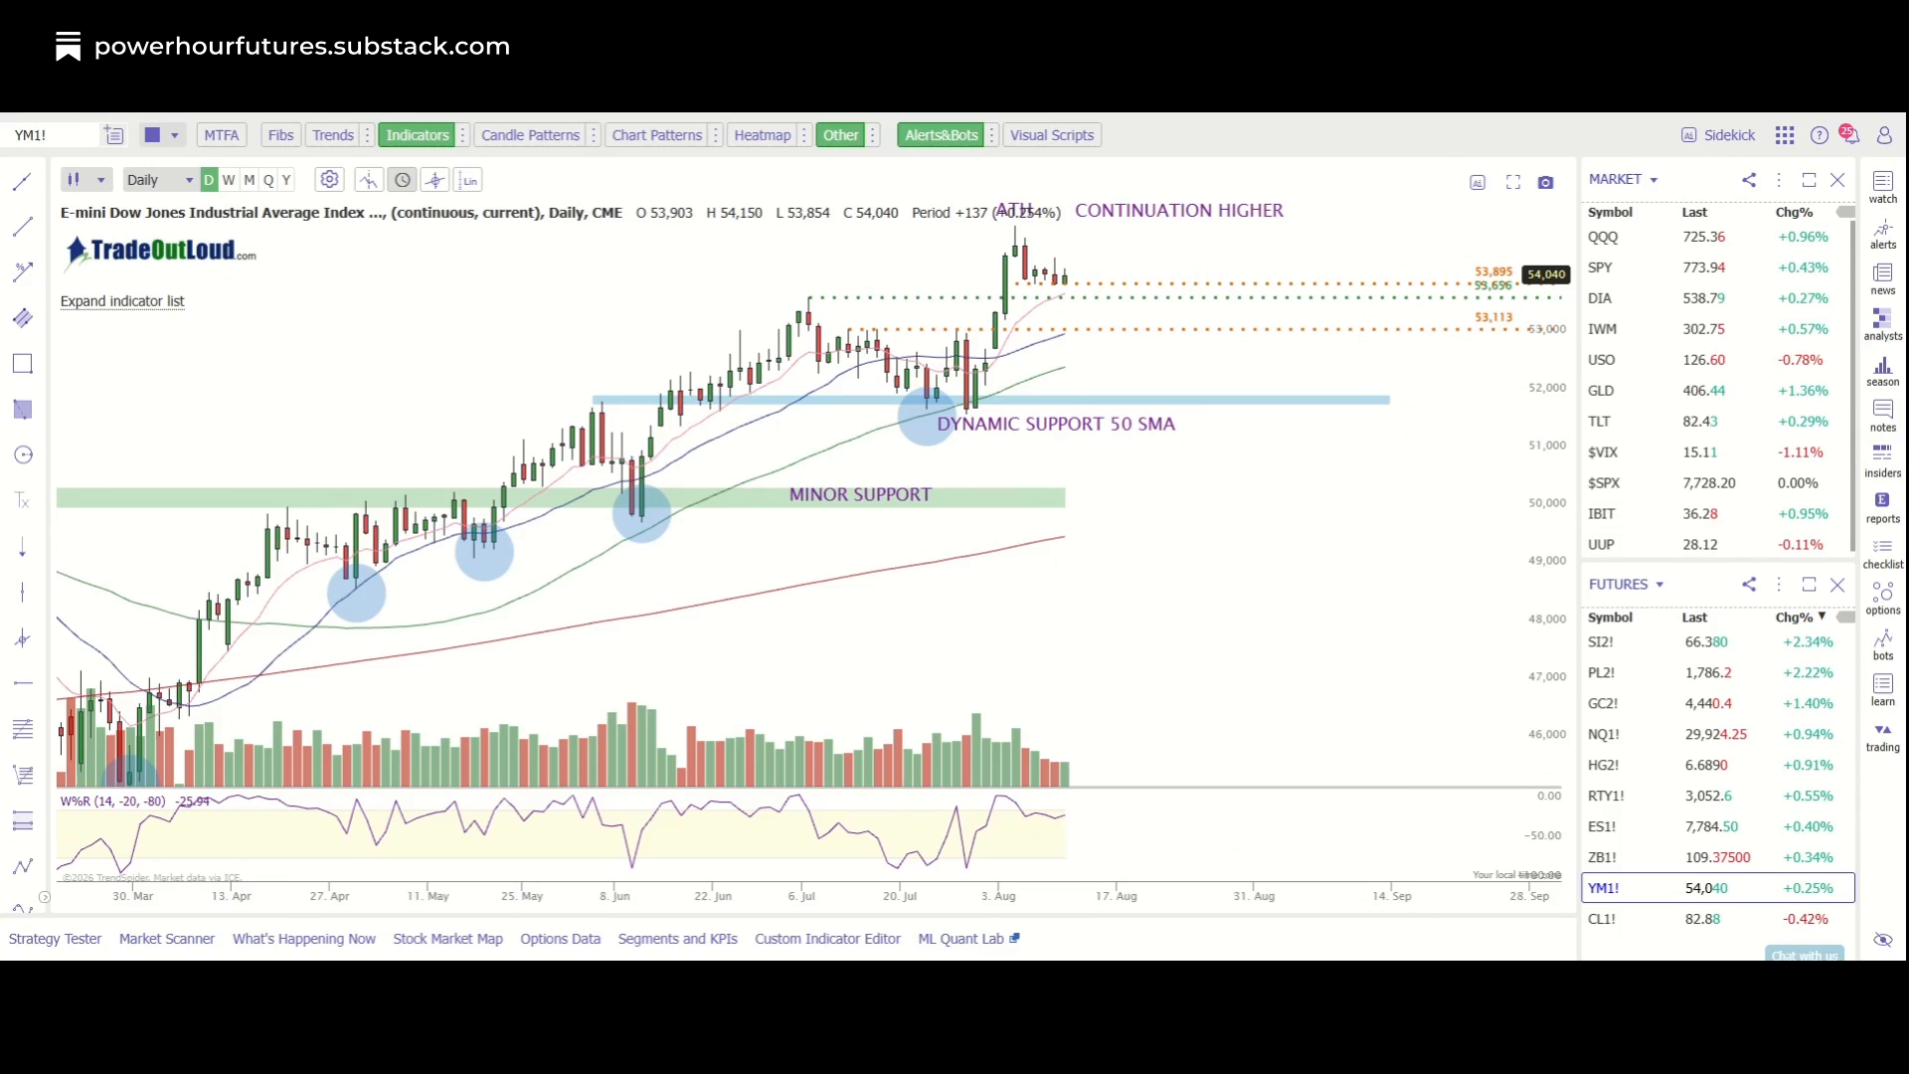Switch to the M monthly timeframe
The width and height of the screenshot is (1909, 1074).
[250, 180]
